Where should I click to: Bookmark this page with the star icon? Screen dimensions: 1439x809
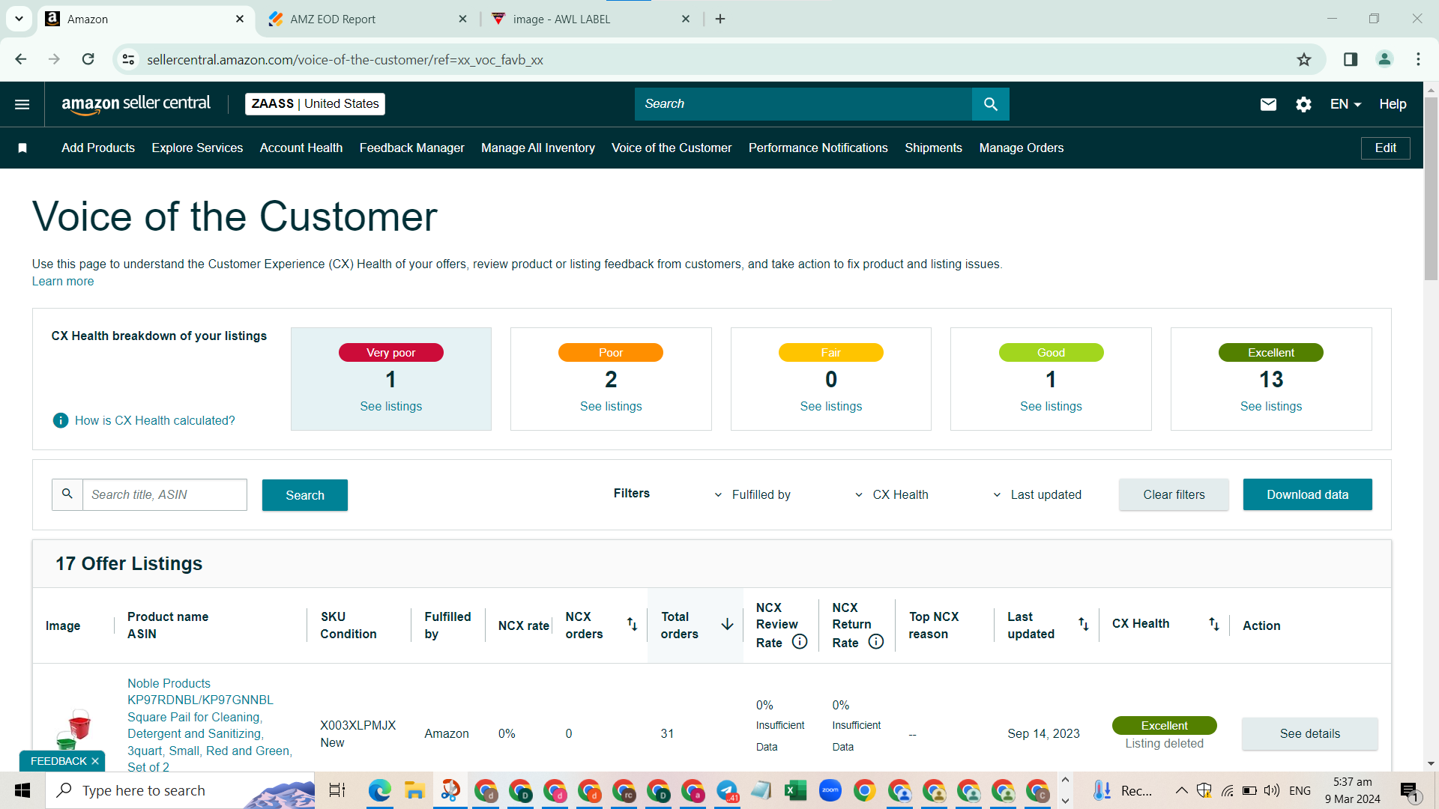coord(1304,60)
